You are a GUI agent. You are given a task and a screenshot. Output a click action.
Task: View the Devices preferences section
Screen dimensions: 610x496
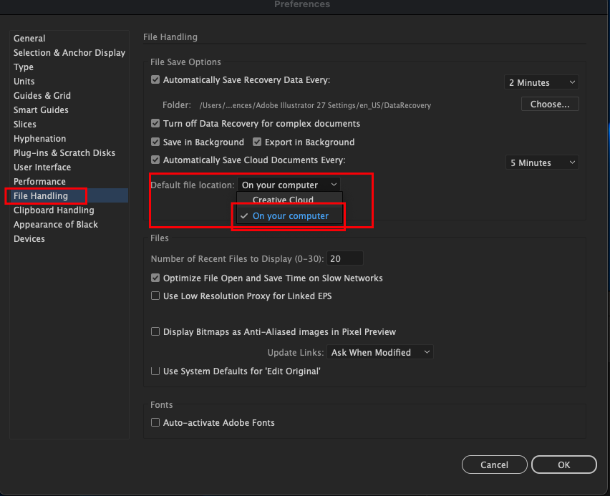tap(29, 238)
